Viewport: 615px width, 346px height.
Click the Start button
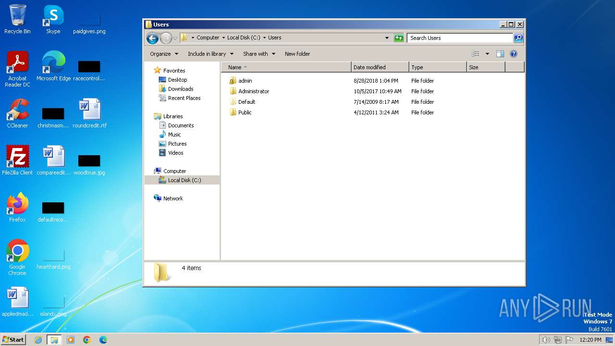pos(13,339)
